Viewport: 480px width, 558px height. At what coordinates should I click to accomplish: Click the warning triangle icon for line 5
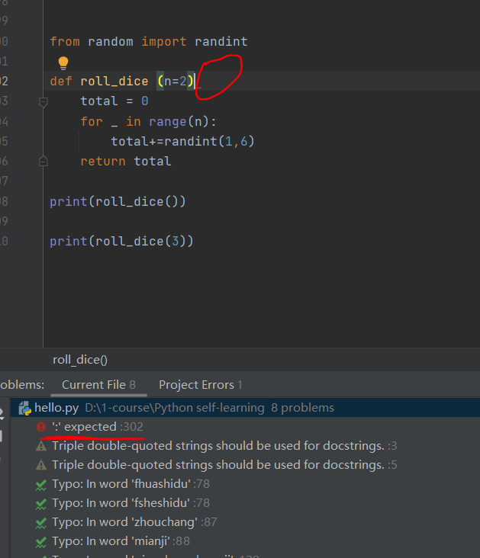41,465
